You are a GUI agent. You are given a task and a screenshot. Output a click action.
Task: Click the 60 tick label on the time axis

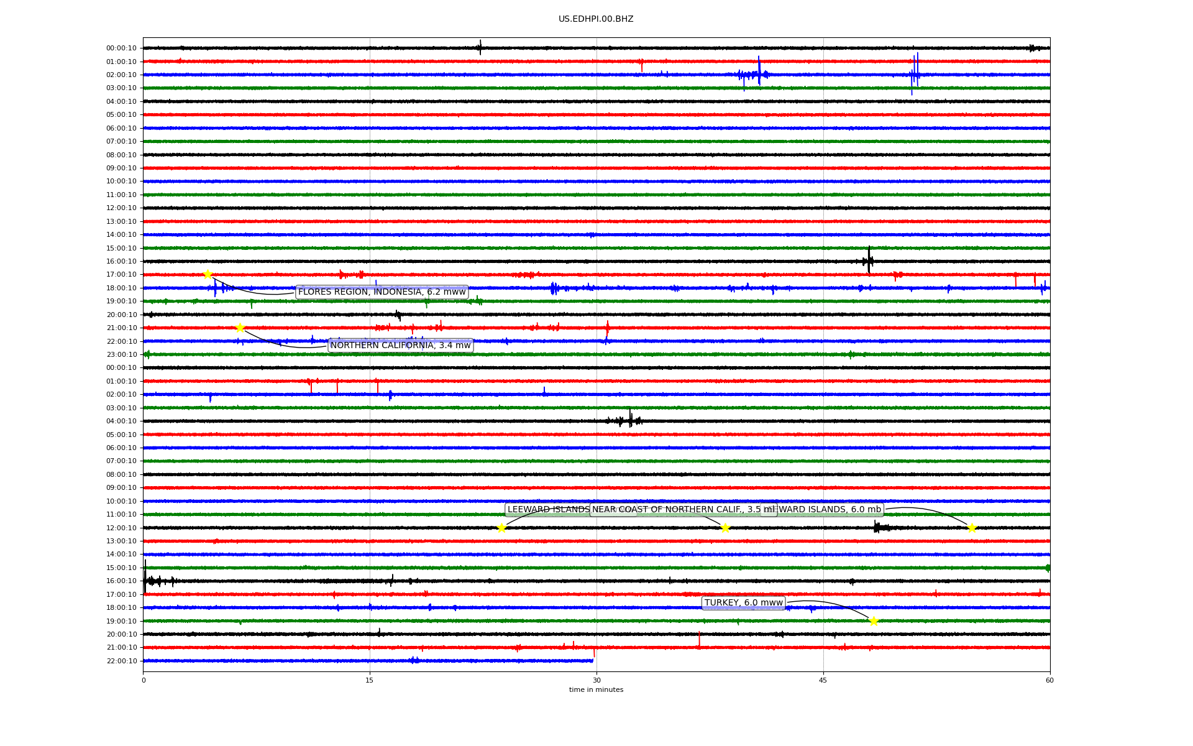click(1049, 680)
